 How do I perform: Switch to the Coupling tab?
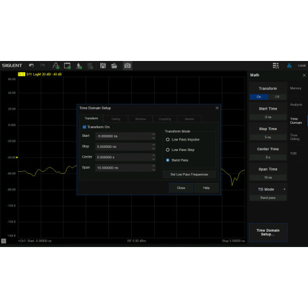[x=165, y=119]
